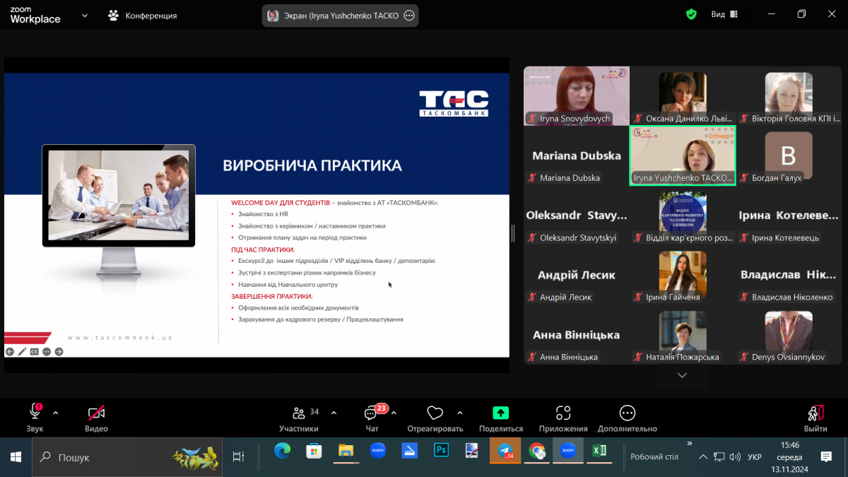This screenshot has height=477, width=848.
Task: Open the Дополнительно more options
Action: click(x=627, y=414)
